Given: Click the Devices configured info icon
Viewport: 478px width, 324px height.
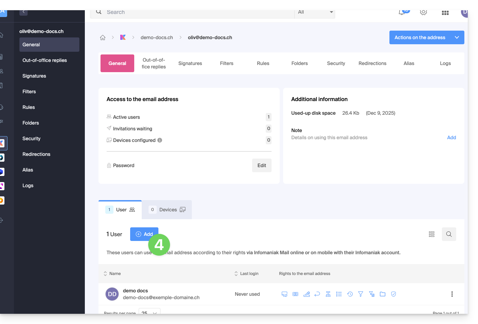Looking at the screenshot, I should pos(160,140).
